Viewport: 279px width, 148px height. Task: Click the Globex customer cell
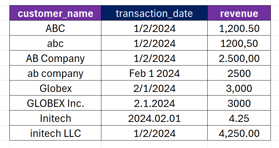click(55, 88)
